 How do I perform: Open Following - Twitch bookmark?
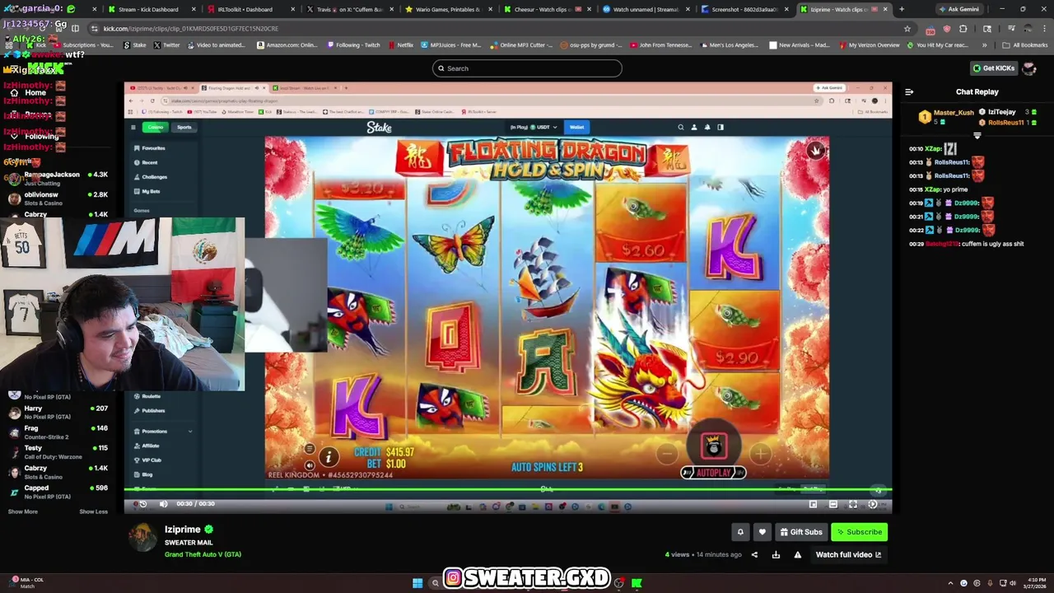click(353, 45)
